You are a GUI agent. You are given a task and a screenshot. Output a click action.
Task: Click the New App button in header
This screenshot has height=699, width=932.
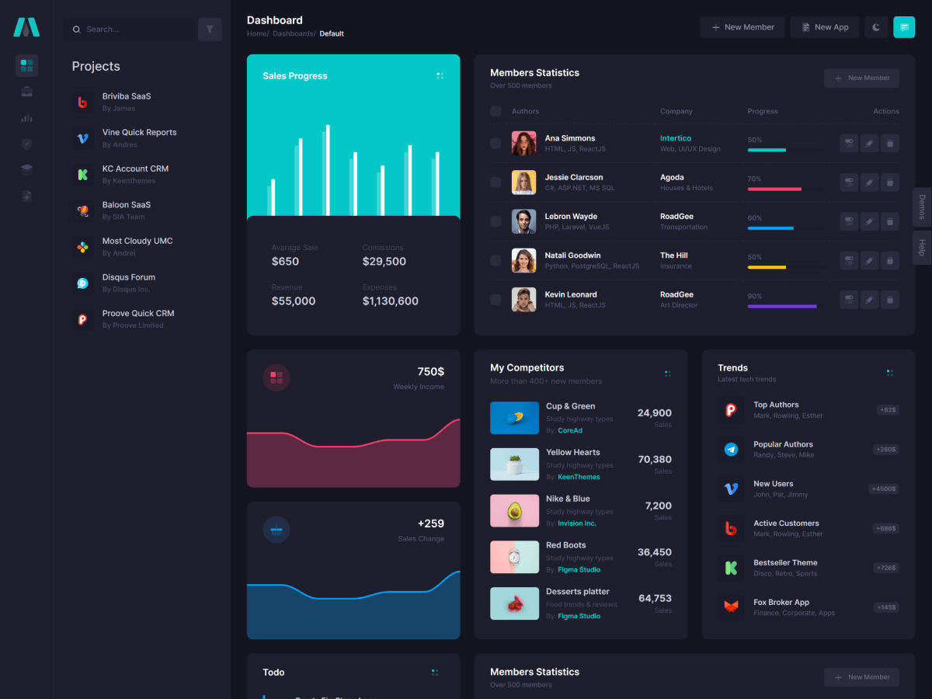825,27
